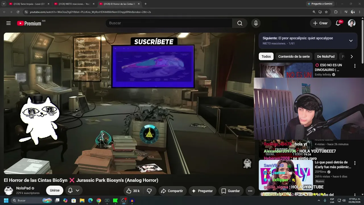Open volume control in system tray
This screenshot has width=364, height=205.
tap(344, 200)
